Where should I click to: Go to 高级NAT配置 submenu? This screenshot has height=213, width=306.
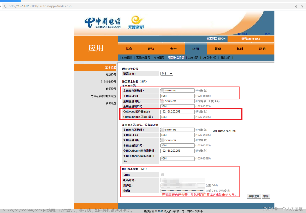[x=143, y=58]
